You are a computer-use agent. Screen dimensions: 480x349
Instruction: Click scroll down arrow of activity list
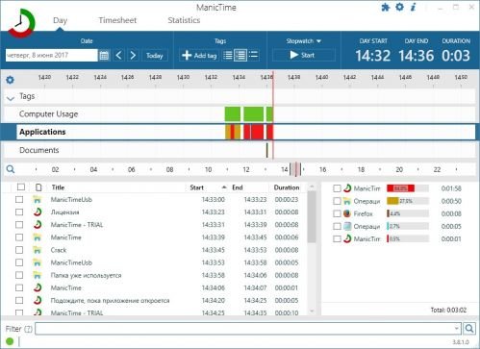312,311
